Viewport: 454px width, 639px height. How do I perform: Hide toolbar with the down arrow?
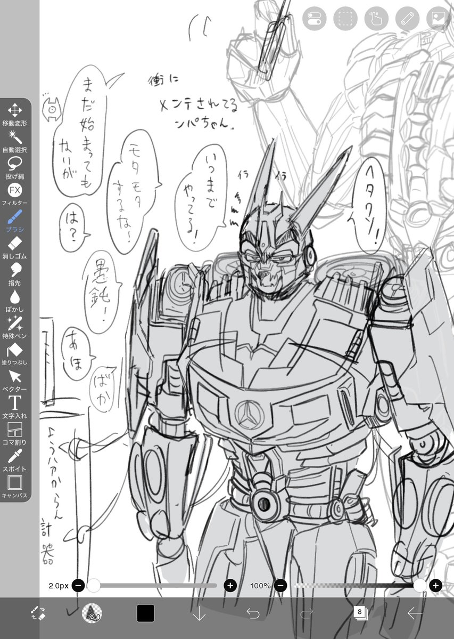pyautogui.click(x=199, y=613)
